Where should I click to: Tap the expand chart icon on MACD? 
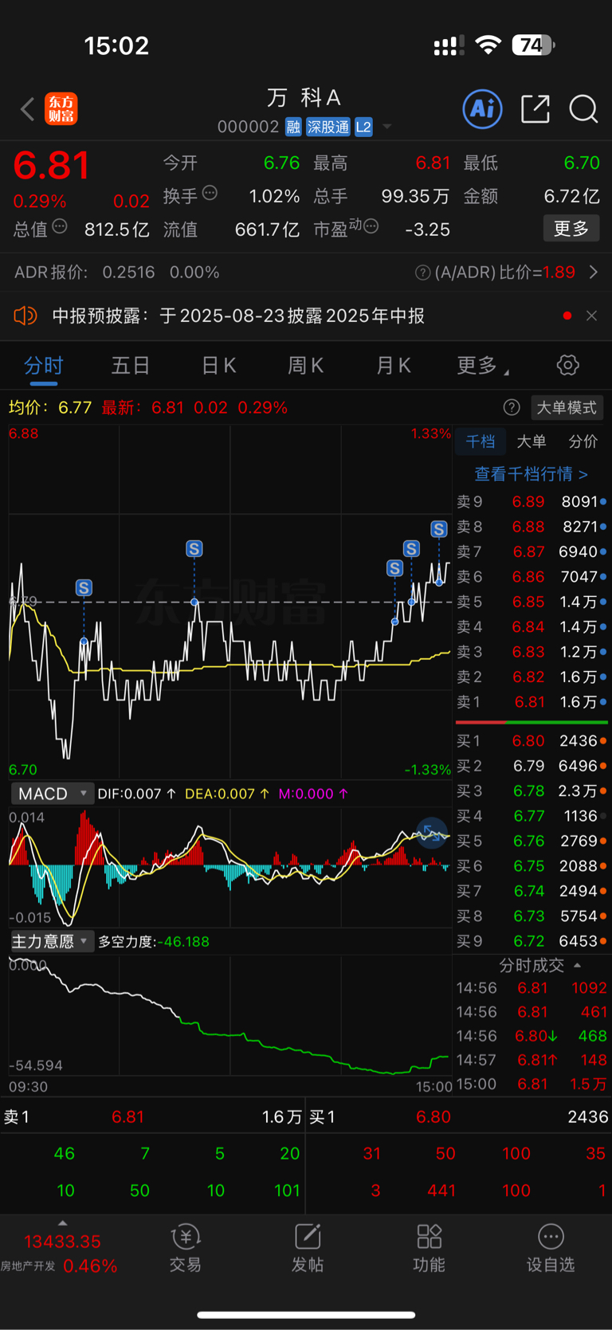tap(432, 834)
